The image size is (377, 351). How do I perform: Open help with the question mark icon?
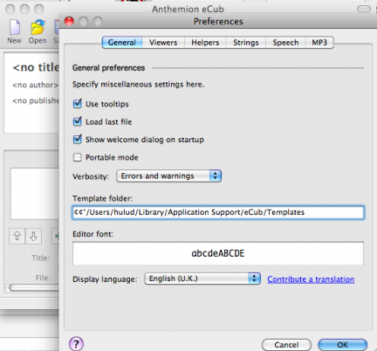(x=76, y=344)
